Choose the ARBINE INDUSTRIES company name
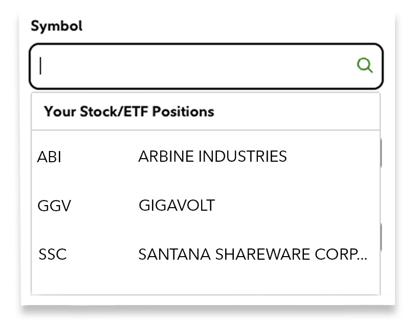This screenshot has height=325, width=416. [x=212, y=156]
